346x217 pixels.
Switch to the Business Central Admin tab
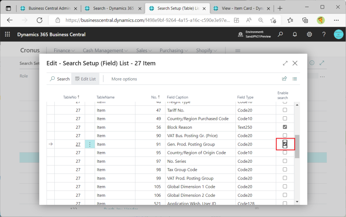point(49,8)
